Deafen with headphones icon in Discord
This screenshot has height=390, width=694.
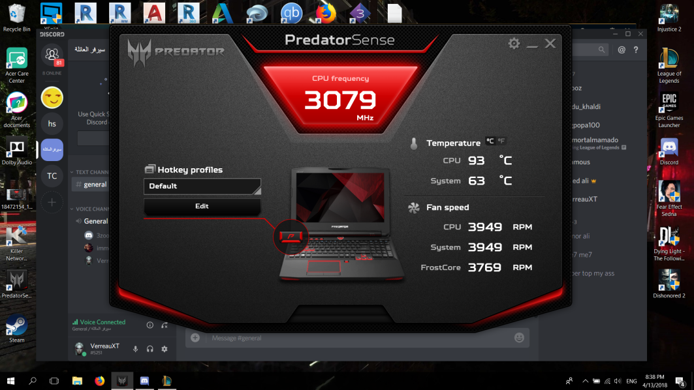(x=150, y=349)
